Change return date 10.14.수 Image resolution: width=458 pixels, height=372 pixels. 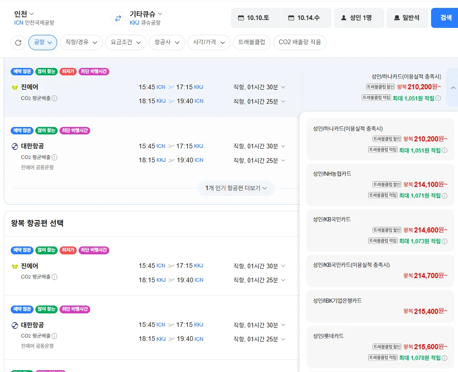click(x=306, y=18)
